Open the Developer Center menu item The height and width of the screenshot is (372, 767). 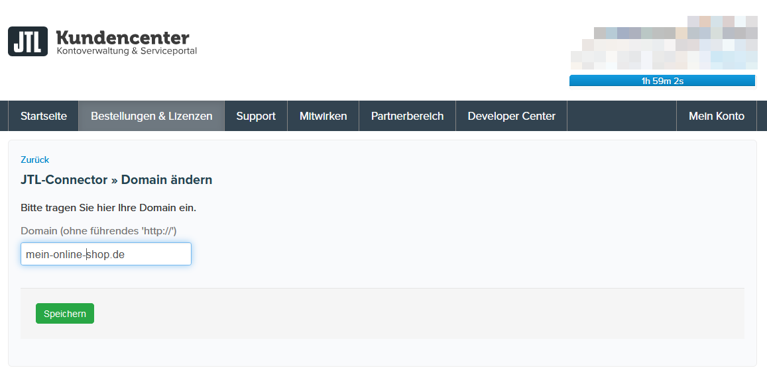tap(512, 116)
